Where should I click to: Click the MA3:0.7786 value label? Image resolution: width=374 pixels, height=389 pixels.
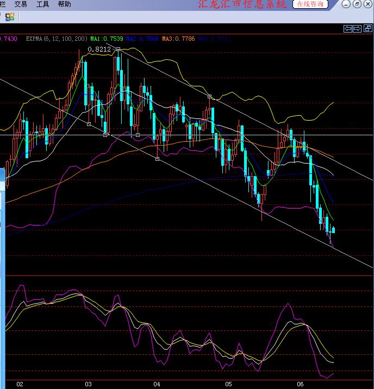pyautogui.click(x=178, y=39)
